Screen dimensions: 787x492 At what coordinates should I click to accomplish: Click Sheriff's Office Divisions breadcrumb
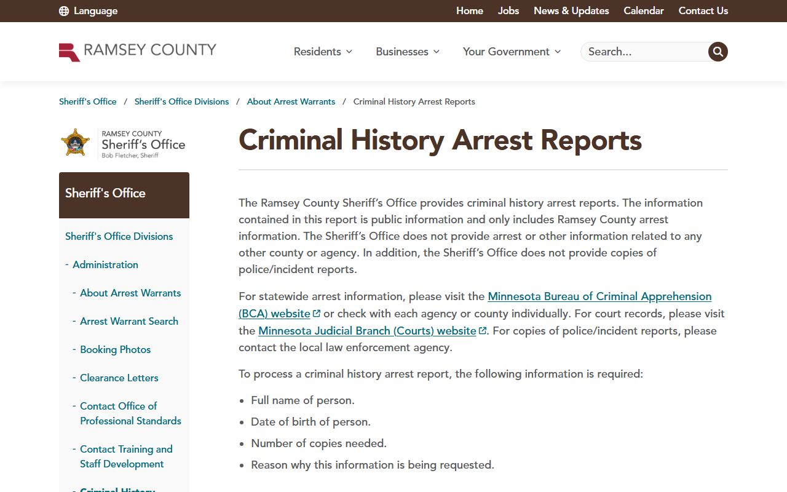(182, 101)
